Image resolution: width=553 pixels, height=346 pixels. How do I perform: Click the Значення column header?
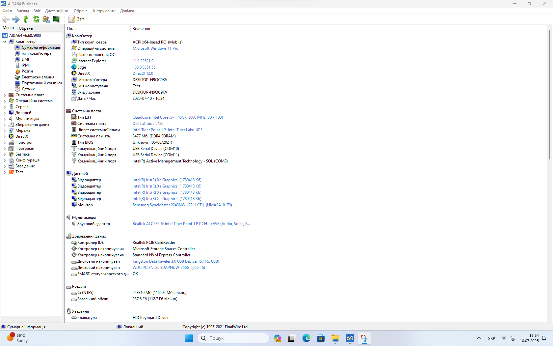(x=142, y=29)
